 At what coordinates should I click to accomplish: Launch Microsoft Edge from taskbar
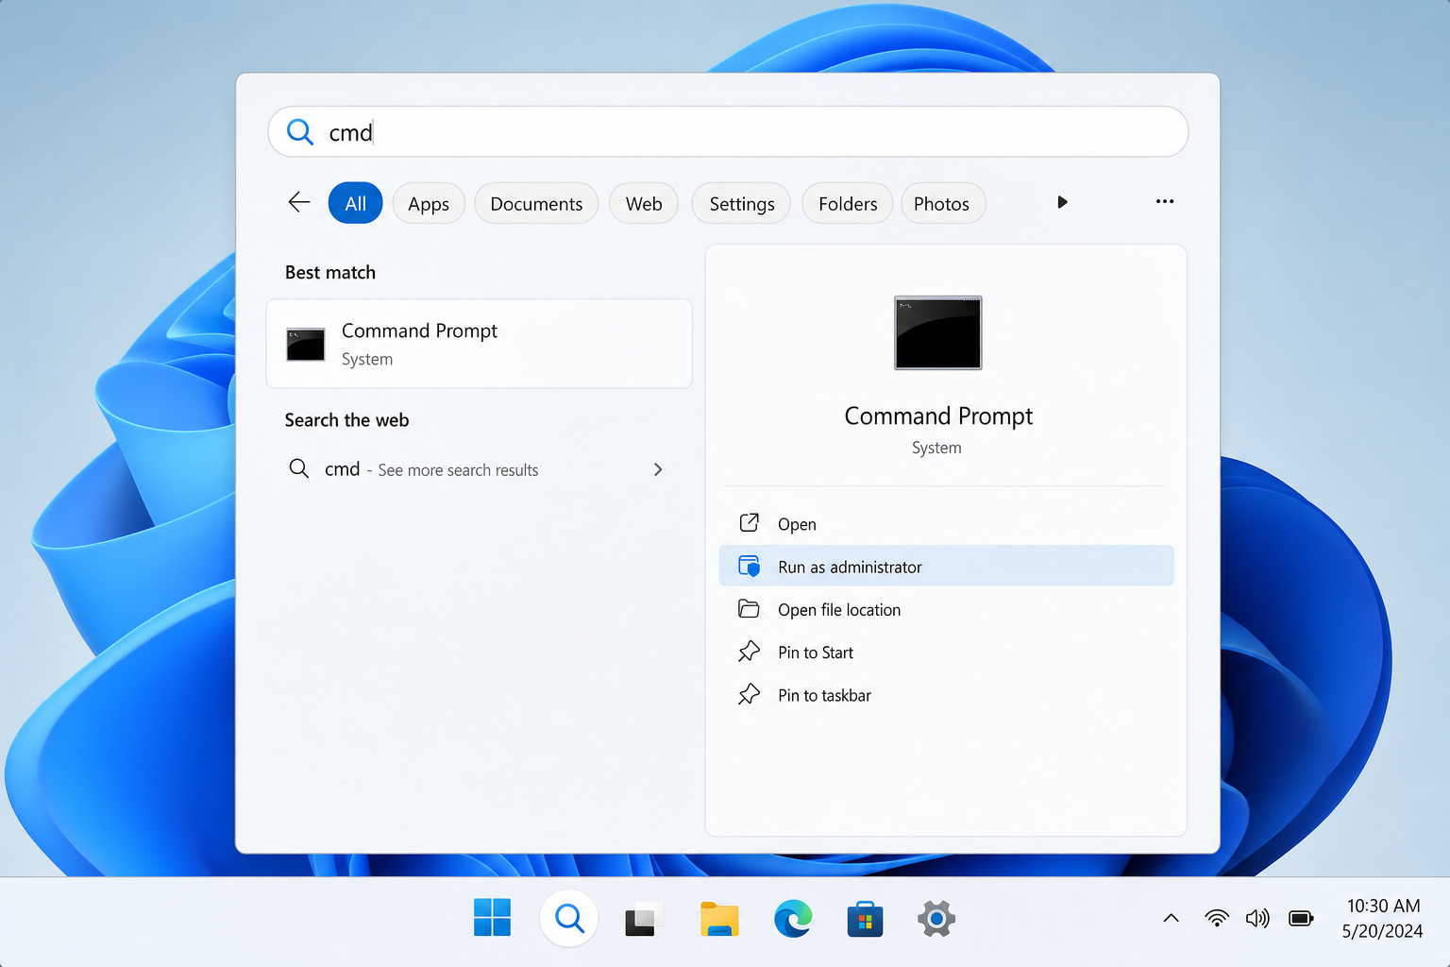(x=793, y=918)
